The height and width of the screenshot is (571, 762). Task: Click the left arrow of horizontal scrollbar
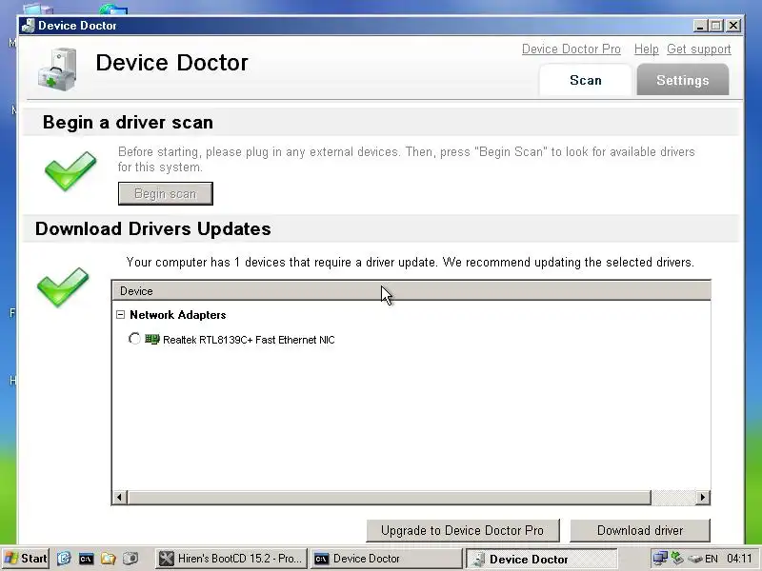tap(120, 497)
